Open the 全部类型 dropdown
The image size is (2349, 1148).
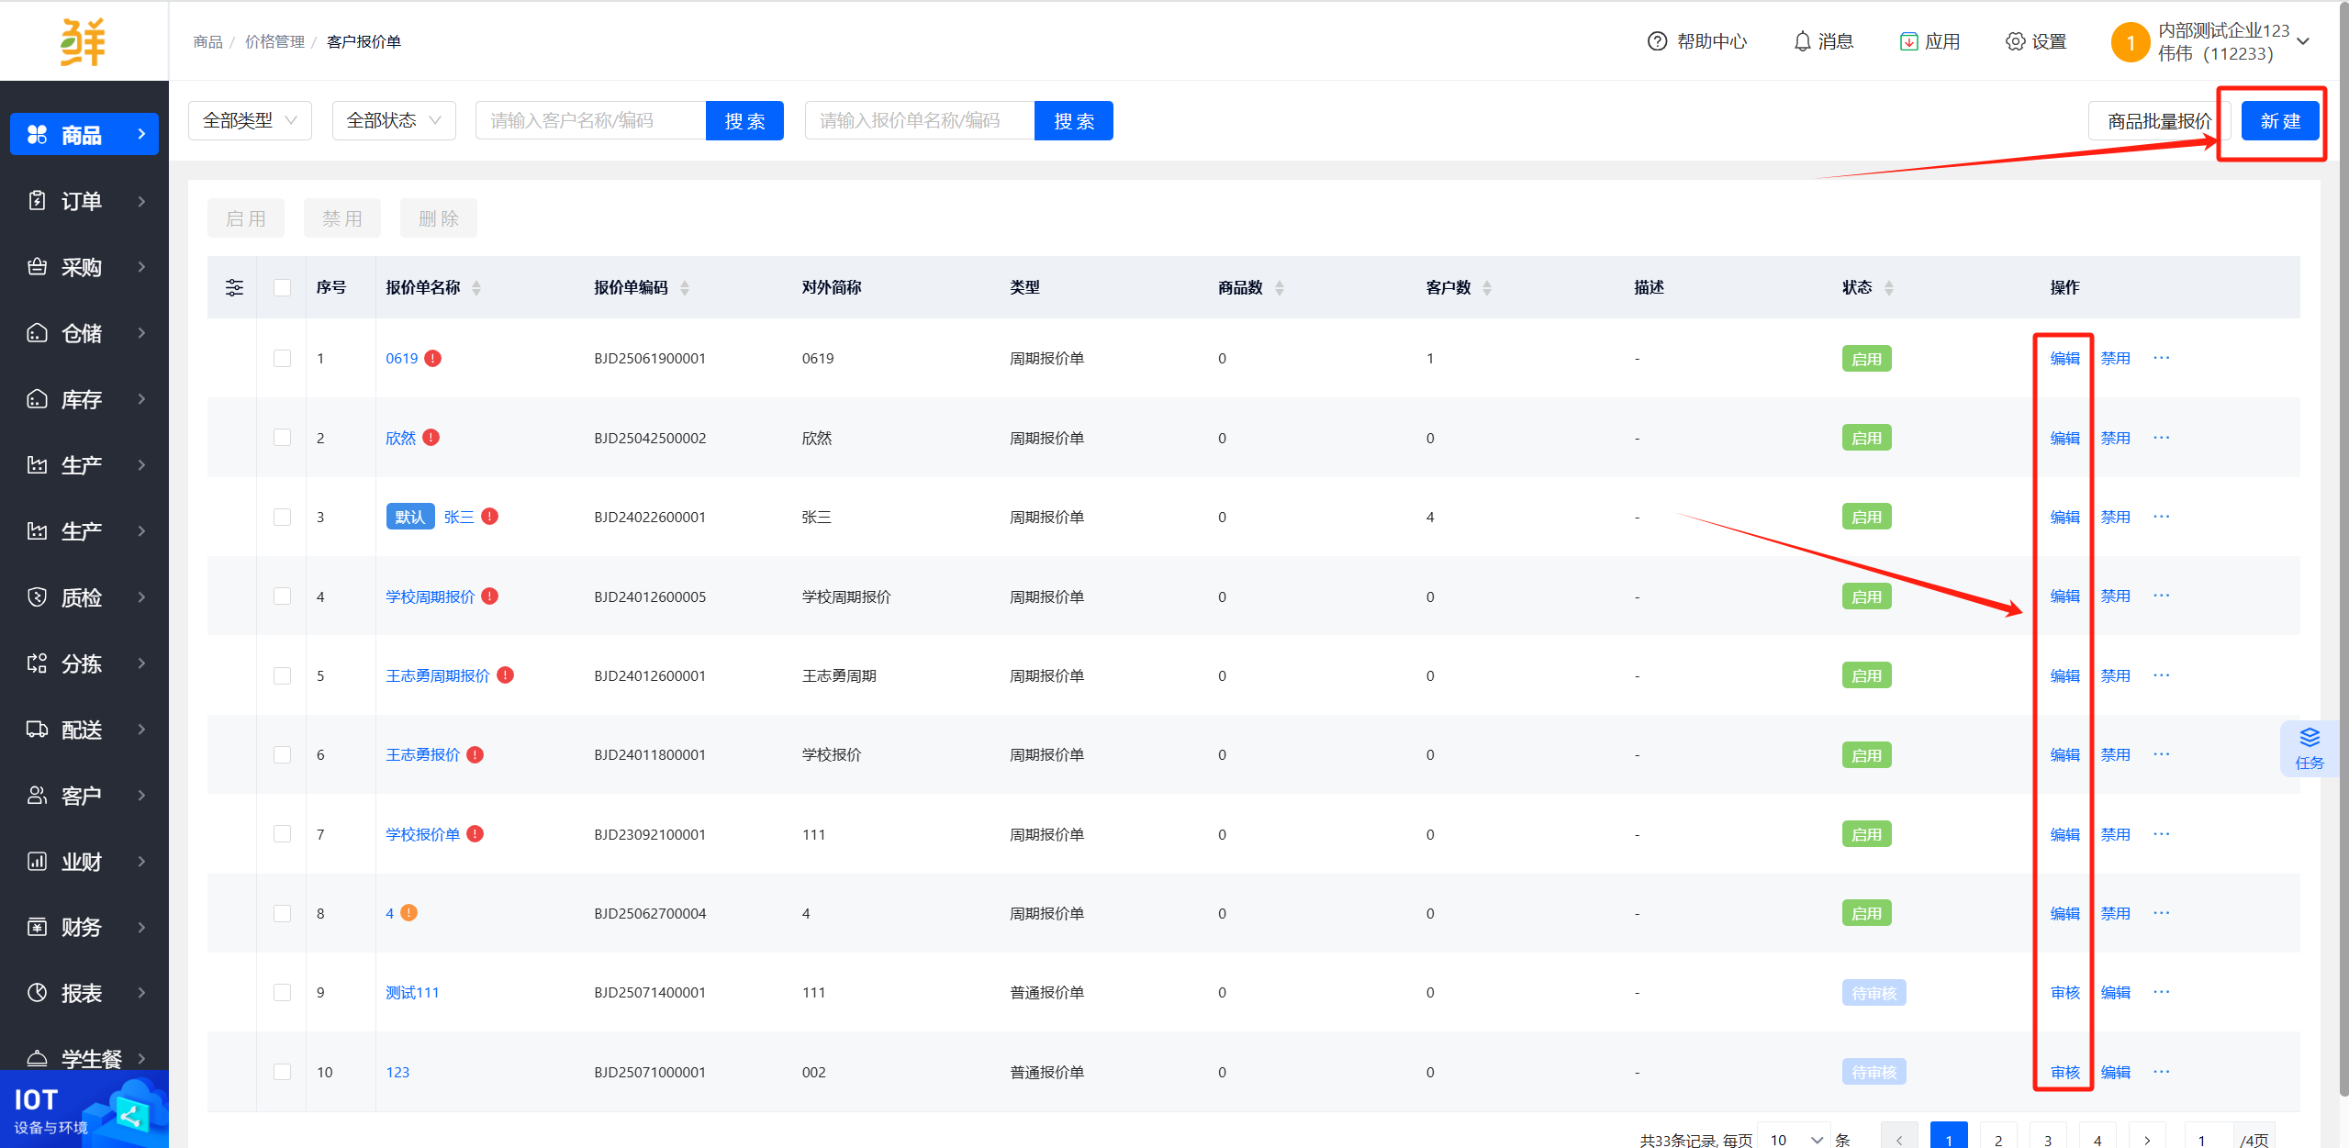[x=250, y=120]
